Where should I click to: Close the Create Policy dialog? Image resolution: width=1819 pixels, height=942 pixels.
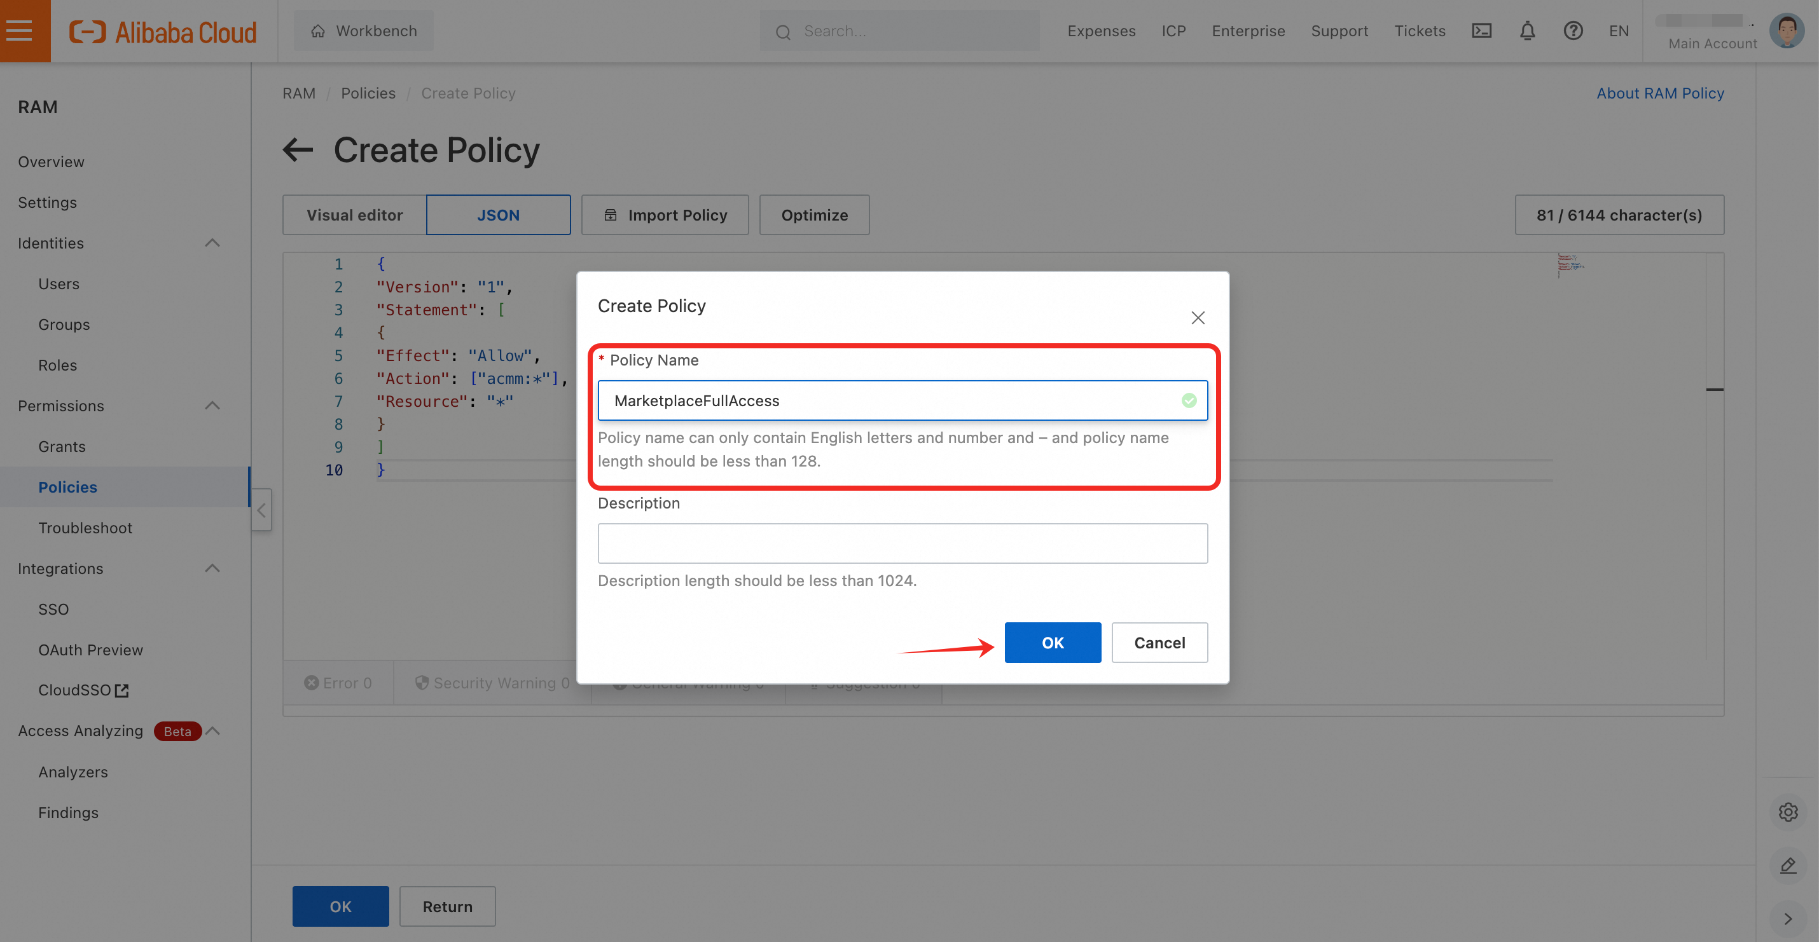coord(1198,318)
